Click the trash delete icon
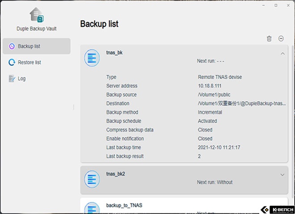 [x=269, y=39]
